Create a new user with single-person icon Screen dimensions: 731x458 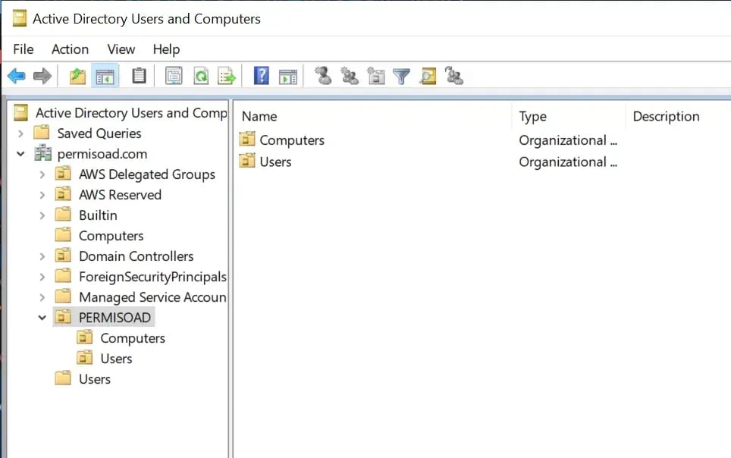click(x=322, y=76)
